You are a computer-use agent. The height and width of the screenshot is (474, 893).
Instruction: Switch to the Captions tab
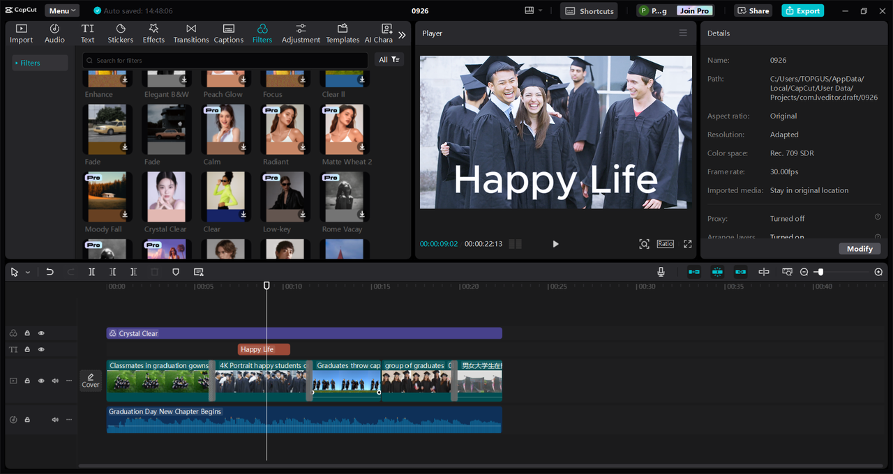(228, 33)
